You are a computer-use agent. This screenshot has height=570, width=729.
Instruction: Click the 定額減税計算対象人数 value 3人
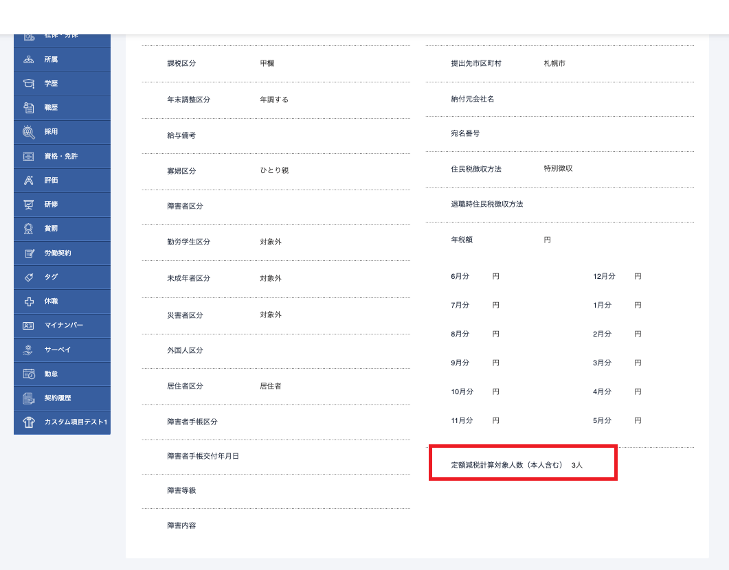[x=576, y=465]
